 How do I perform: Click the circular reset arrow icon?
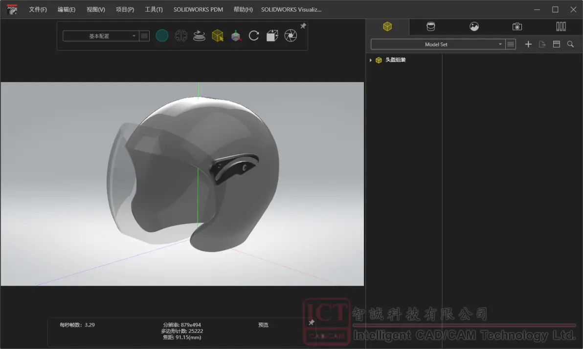pyautogui.click(x=254, y=36)
